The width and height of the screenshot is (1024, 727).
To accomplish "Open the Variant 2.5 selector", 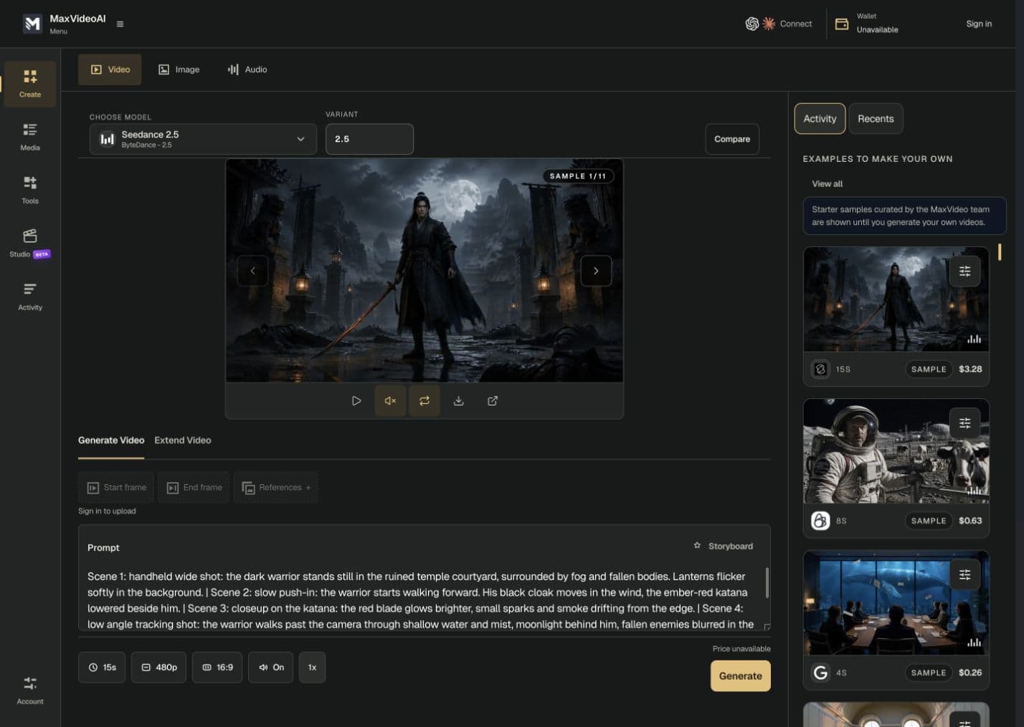I will click(x=369, y=139).
